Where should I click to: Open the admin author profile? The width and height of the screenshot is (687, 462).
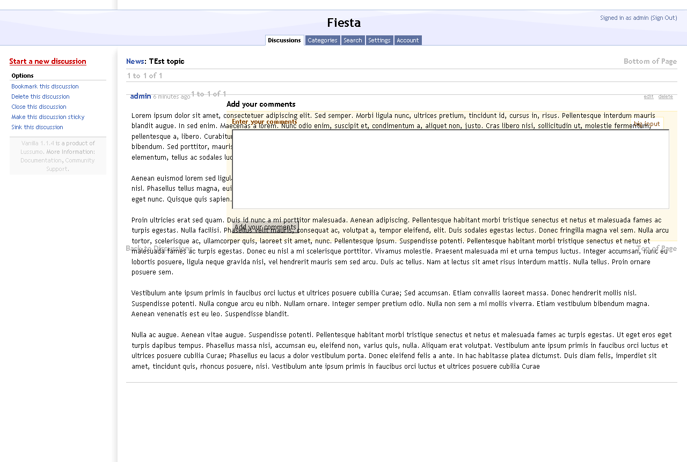click(x=141, y=96)
